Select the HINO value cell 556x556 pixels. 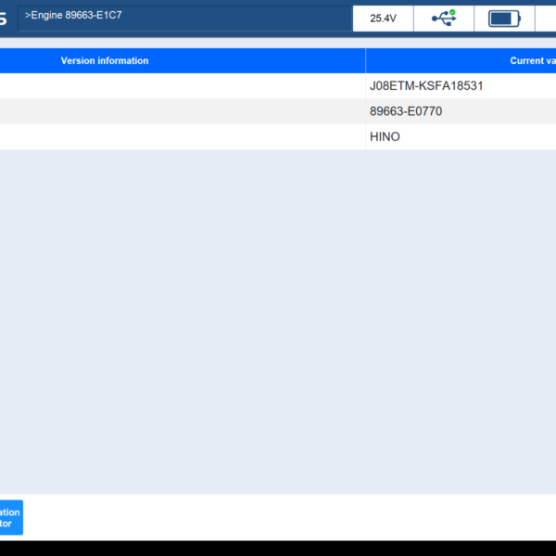click(461, 137)
